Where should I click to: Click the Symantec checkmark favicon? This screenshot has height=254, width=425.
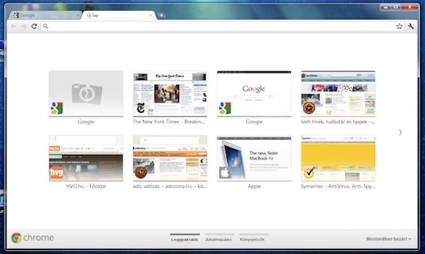[x=309, y=173]
